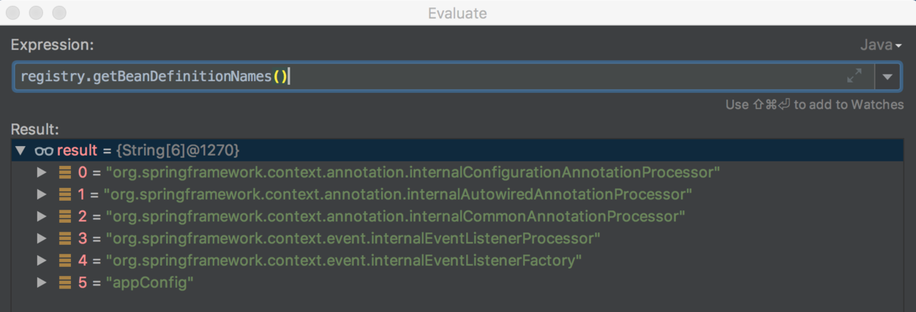Expand array element 3 node

coord(42,239)
